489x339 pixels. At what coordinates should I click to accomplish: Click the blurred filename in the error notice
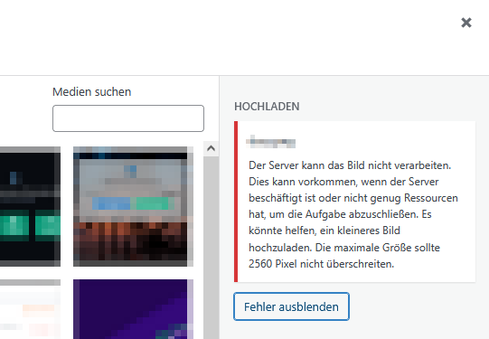click(270, 142)
